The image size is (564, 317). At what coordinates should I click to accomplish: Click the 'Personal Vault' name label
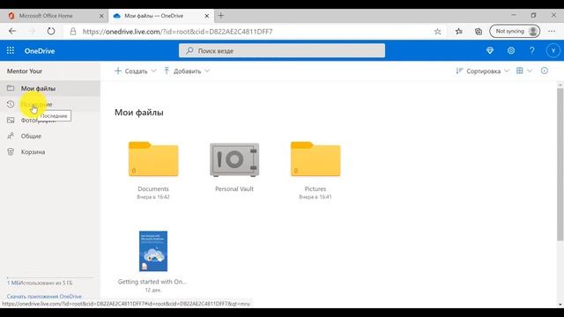tap(234, 188)
